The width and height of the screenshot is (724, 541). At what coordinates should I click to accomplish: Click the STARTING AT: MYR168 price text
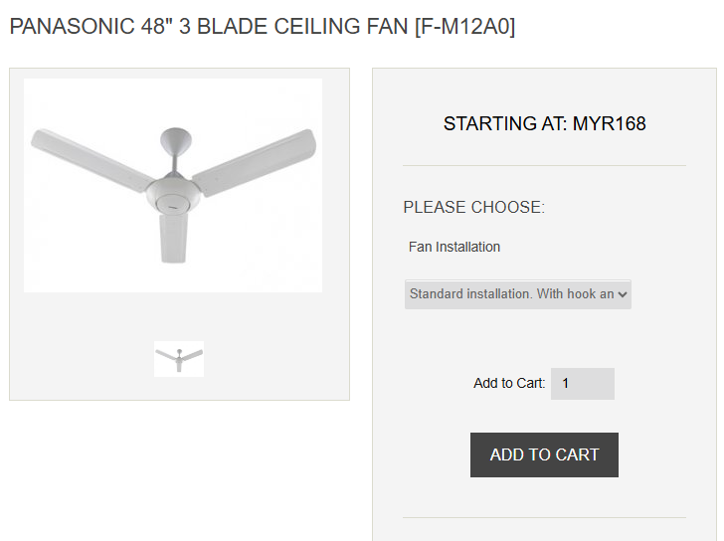coord(544,124)
